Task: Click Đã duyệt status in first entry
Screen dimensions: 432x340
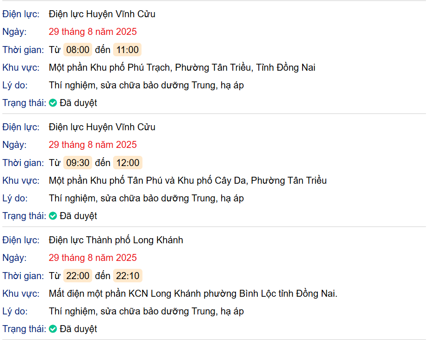Action: pos(78,103)
